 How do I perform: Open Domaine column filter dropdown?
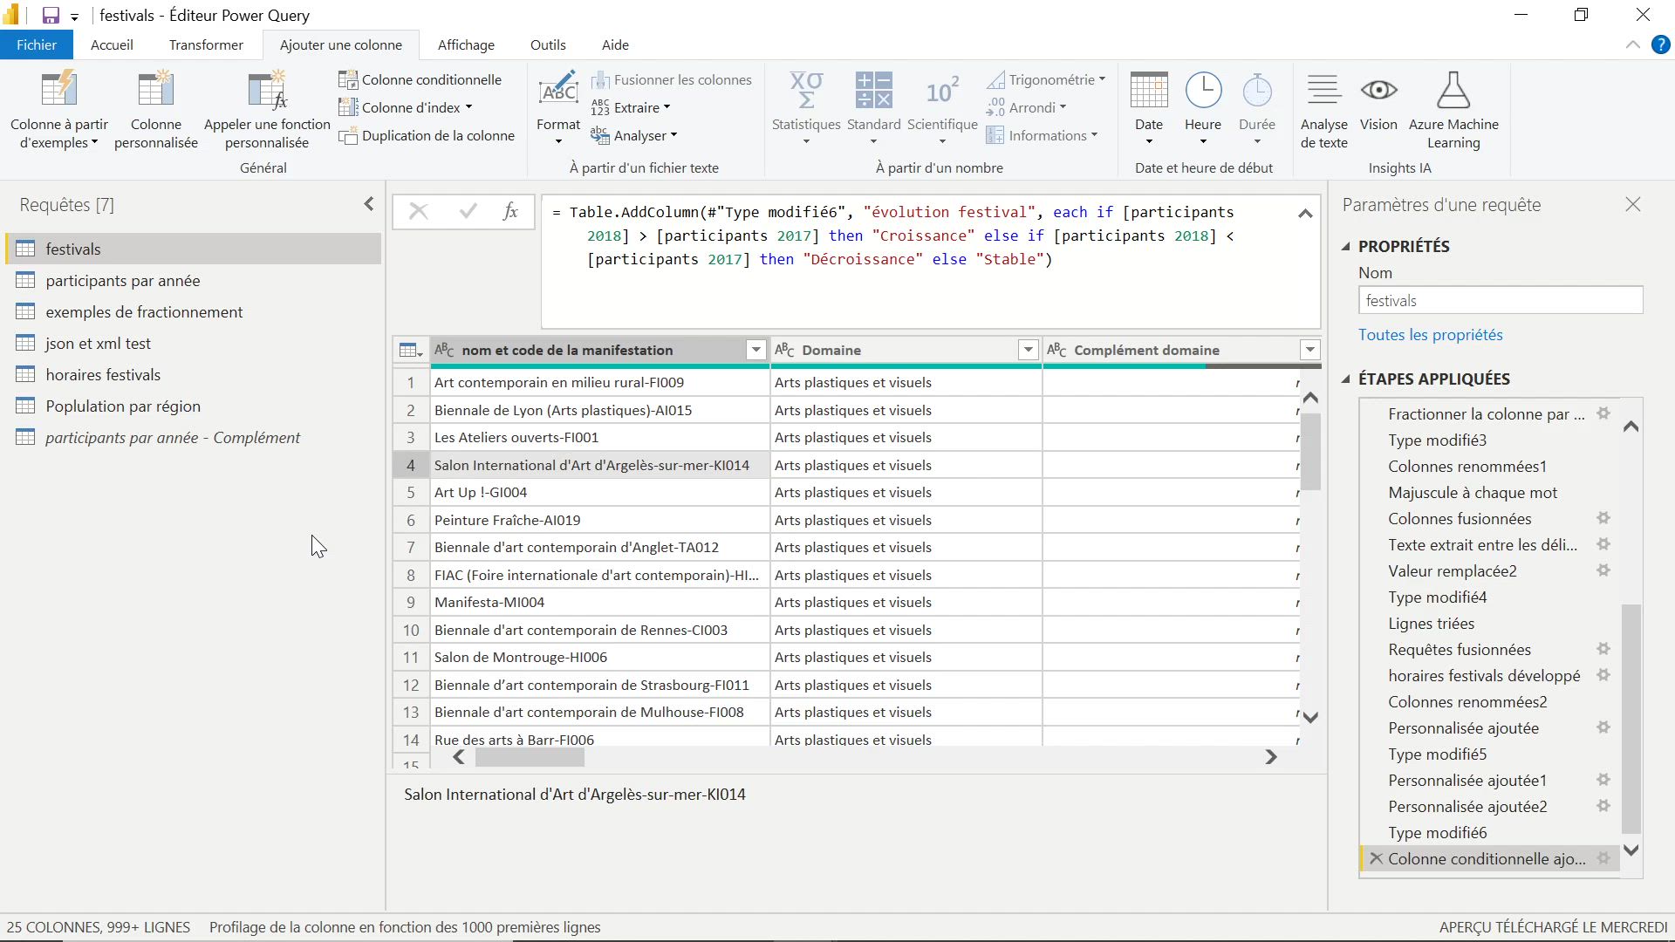pyautogui.click(x=1028, y=350)
